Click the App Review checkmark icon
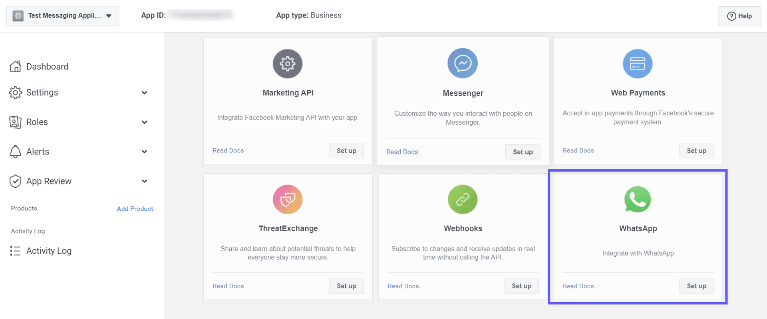767x319 pixels. tap(15, 181)
